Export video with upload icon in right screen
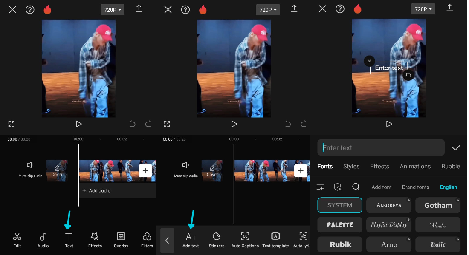The width and height of the screenshot is (469, 255). (x=449, y=8)
